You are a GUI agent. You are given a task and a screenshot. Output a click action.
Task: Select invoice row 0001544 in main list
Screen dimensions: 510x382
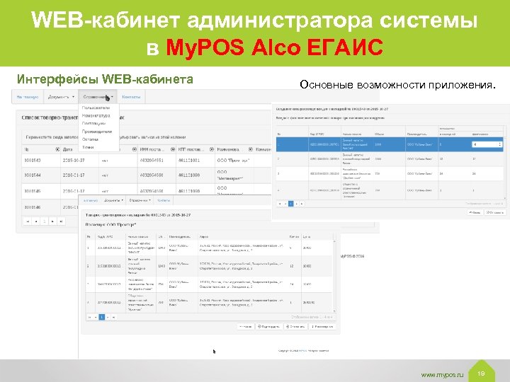pos(147,175)
